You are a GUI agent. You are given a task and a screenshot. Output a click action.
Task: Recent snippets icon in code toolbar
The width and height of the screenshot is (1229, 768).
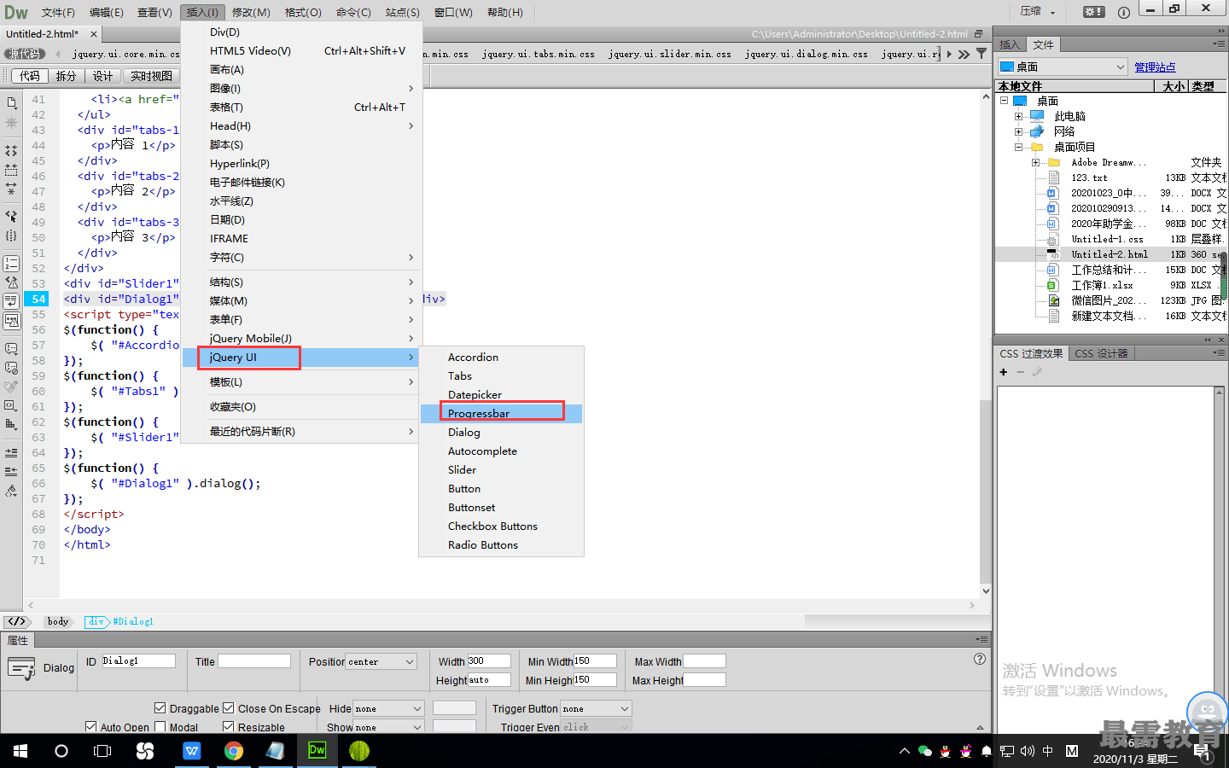[x=11, y=387]
